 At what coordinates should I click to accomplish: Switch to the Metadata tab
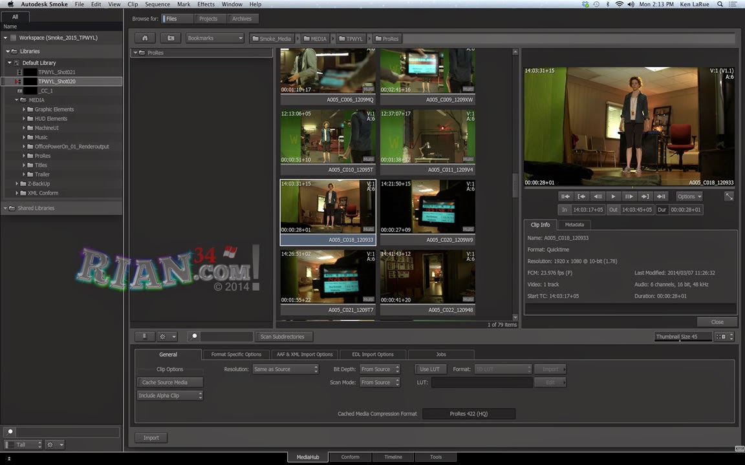(574, 225)
